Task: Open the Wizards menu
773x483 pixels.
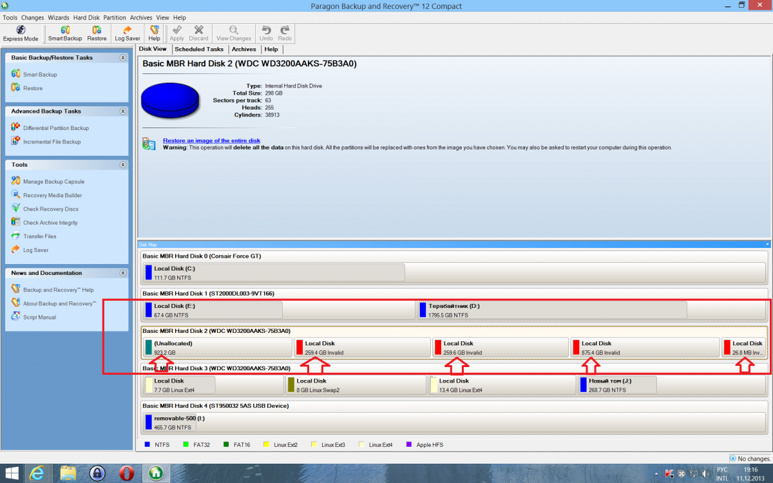Action: tap(59, 17)
